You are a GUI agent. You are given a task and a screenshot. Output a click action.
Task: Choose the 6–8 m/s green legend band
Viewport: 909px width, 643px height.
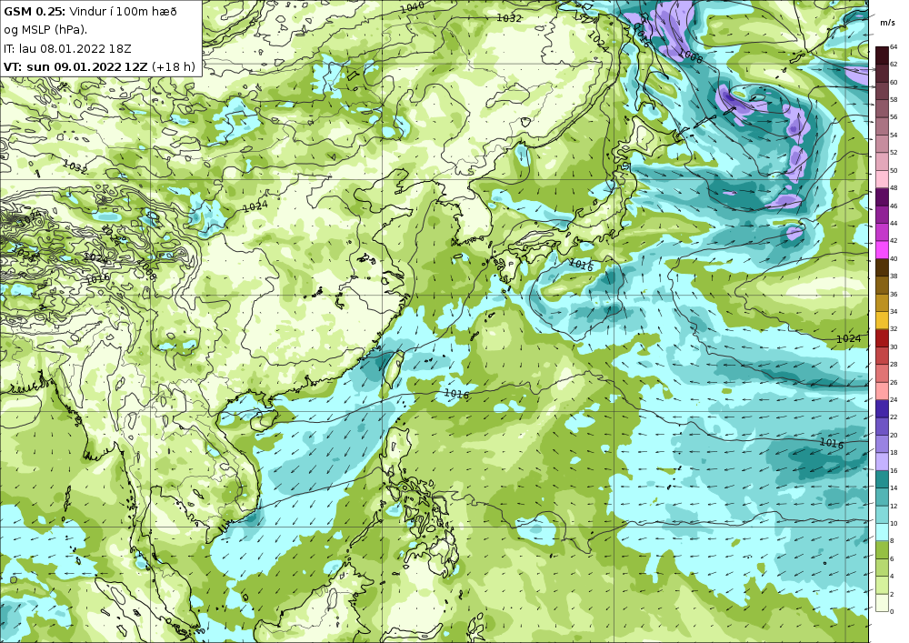coord(882,549)
